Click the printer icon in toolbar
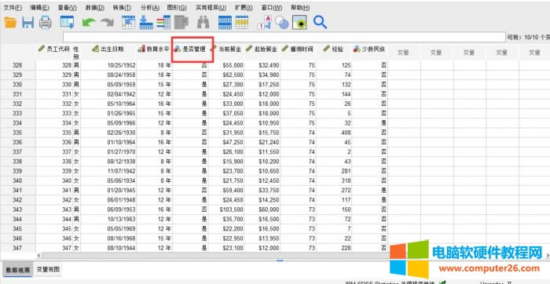 [x=46, y=23]
